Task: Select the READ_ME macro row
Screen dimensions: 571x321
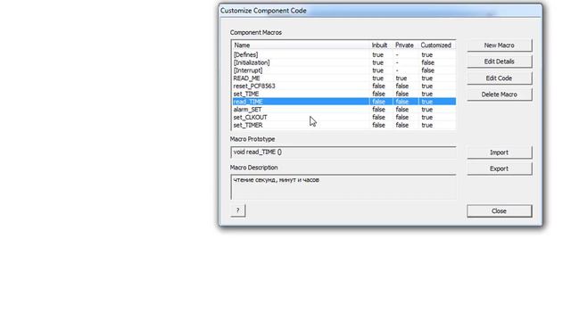Action: 343,78
